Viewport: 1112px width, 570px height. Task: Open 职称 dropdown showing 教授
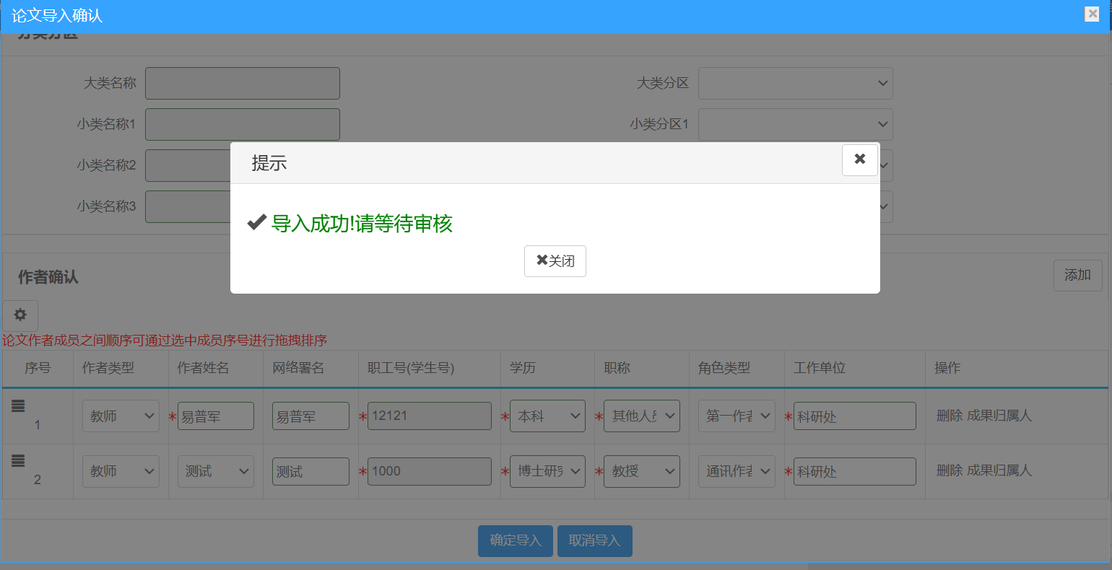[x=641, y=471]
